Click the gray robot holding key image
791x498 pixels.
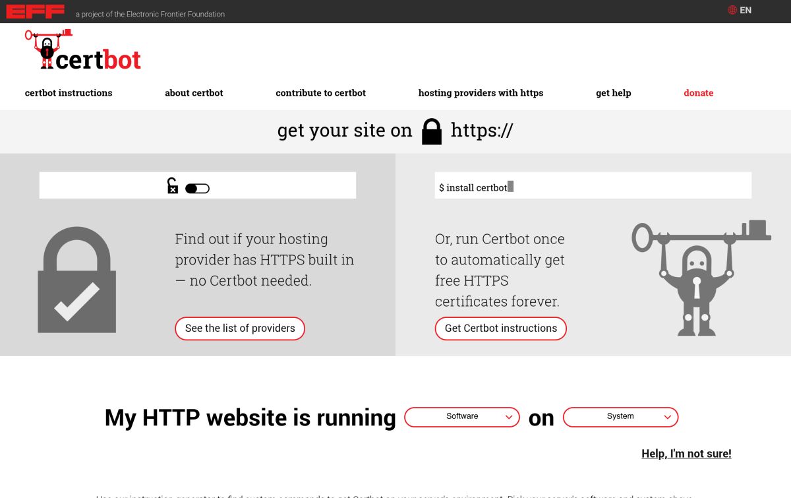pyautogui.click(x=701, y=278)
